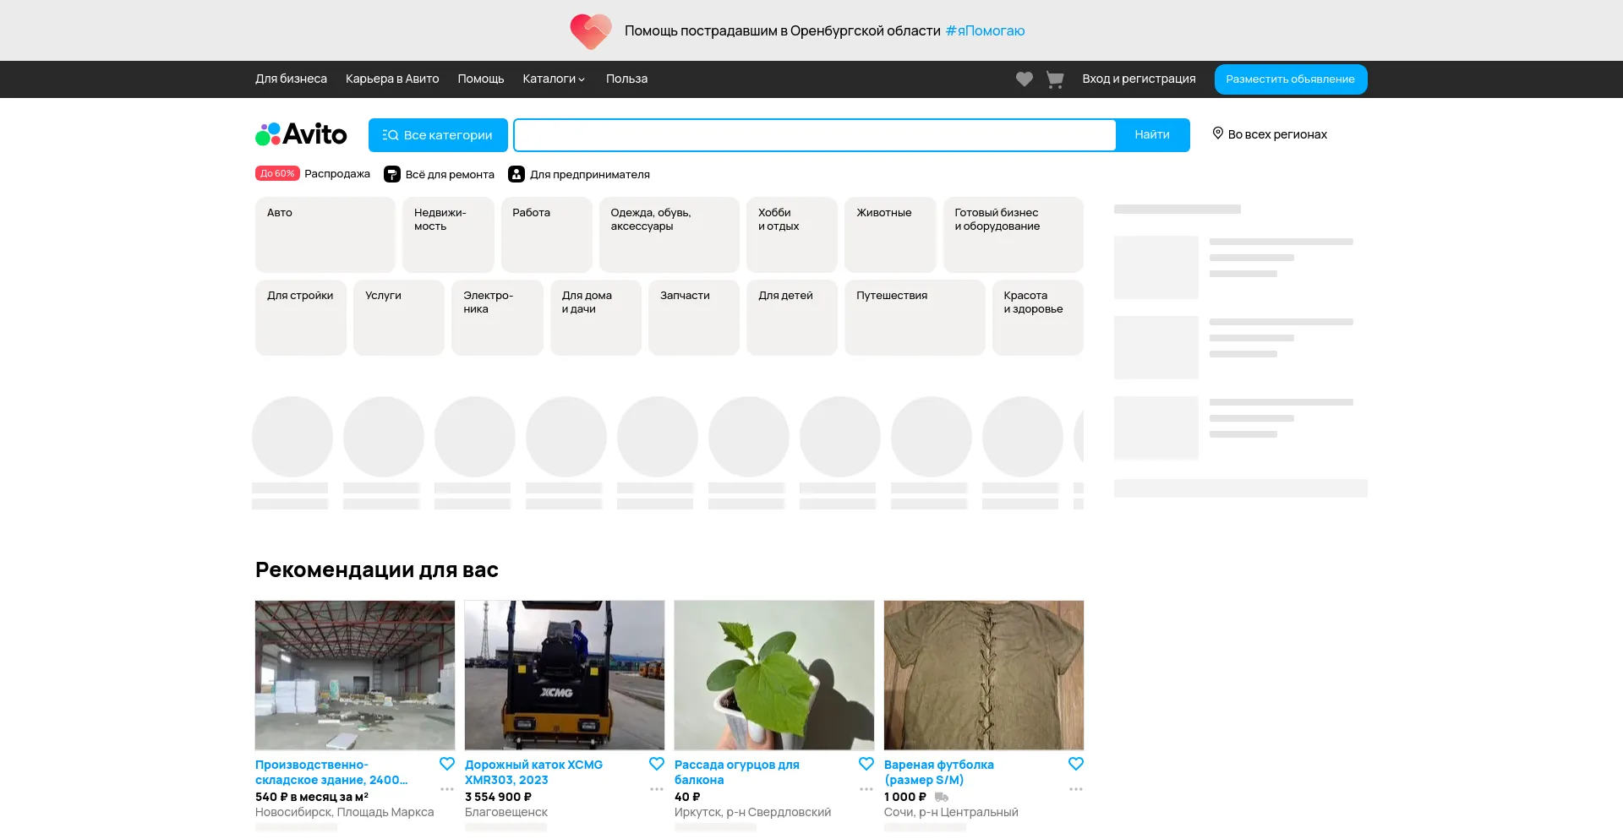The height and width of the screenshot is (839, 1623).
Task: Open 'Вареная футболка (размер S/M)' title
Action: coord(938,772)
